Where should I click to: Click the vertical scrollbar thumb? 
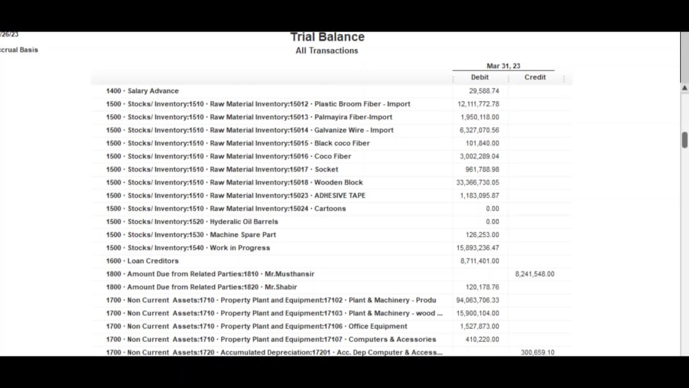685,140
